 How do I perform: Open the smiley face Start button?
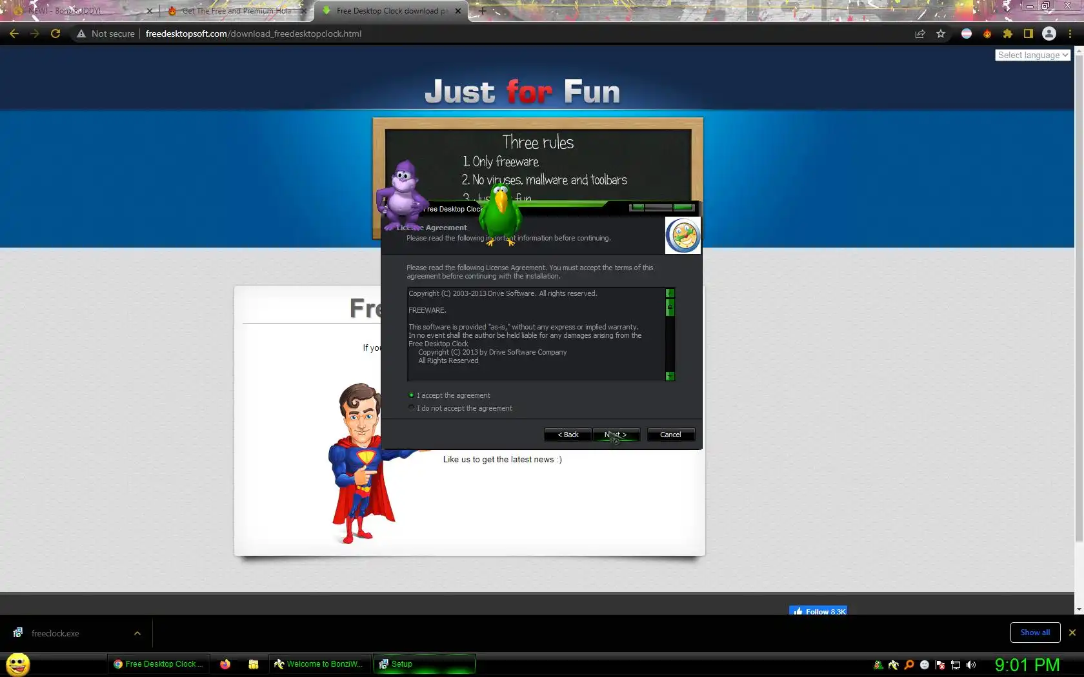coord(18,664)
